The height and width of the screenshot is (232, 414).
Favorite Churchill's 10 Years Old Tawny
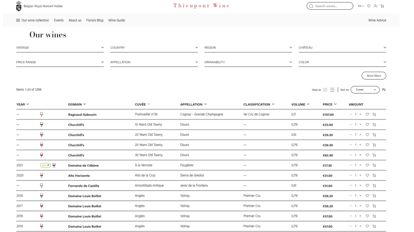(367, 124)
